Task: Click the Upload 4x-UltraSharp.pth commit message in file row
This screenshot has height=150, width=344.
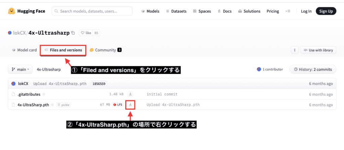Action: [x=173, y=105]
